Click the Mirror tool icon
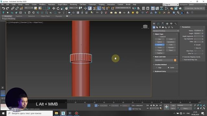 coord(134,8)
